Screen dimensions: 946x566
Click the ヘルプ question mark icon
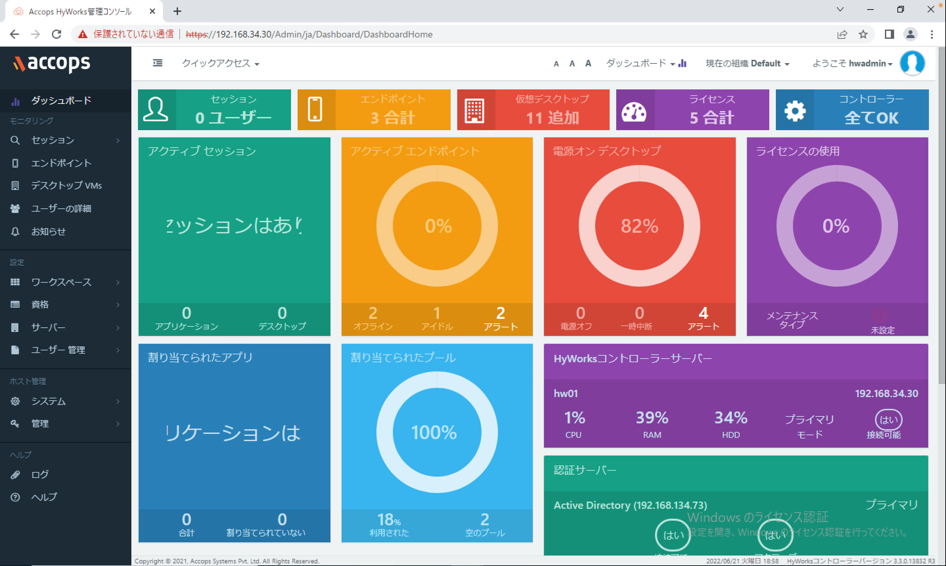15,497
